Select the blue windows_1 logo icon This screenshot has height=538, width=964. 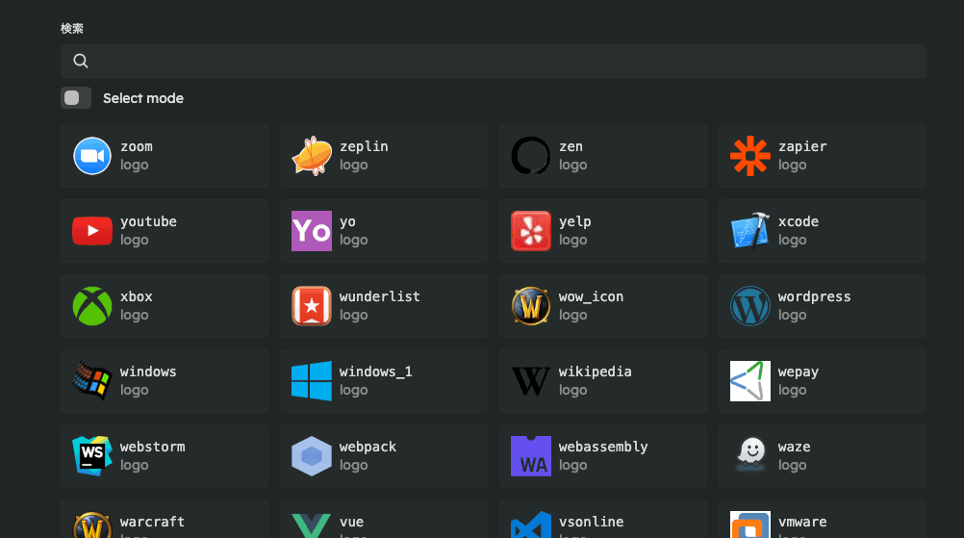tap(312, 381)
